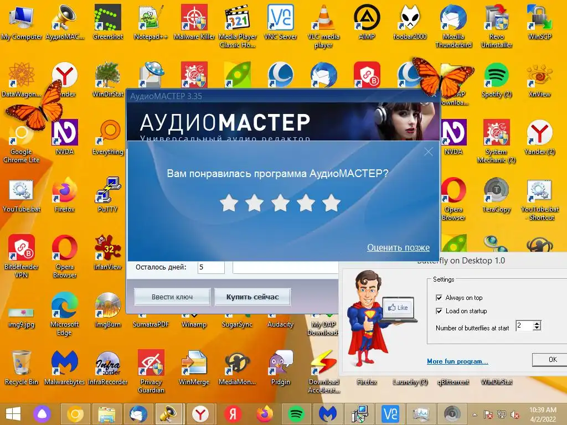The width and height of the screenshot is (567, 425).
Task: Switch to Spotify in the taskbar
Action: 296,414
